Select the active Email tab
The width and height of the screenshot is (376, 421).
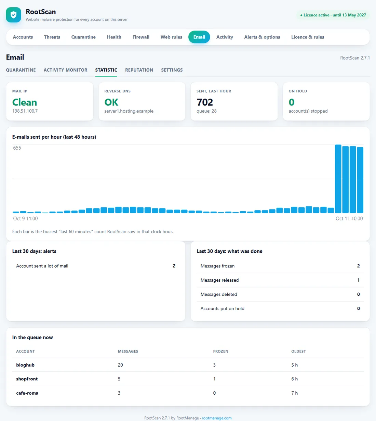coord(199,37)
